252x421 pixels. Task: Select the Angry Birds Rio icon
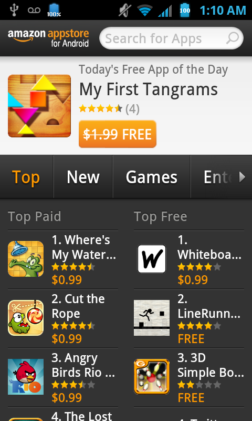pyautogui.click(x=26, y=377)
